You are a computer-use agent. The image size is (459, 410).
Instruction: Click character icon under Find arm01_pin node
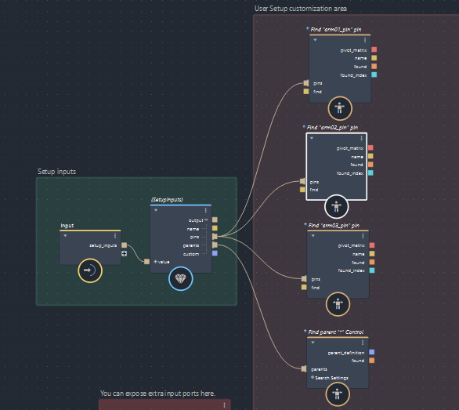point(340,108)
